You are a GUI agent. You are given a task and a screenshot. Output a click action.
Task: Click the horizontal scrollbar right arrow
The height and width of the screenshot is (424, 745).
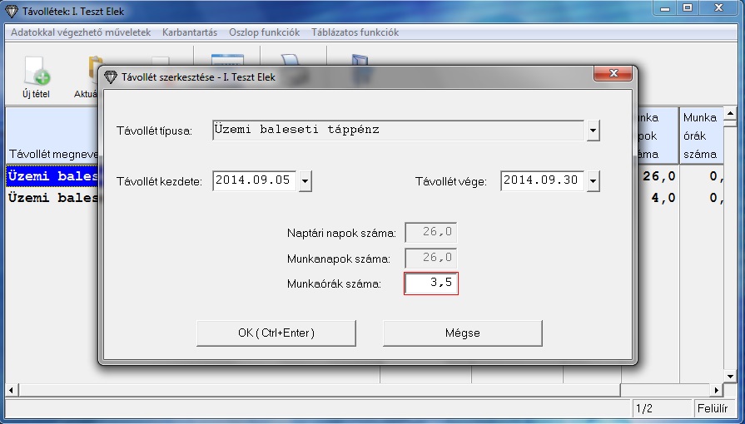click(x=715, y=390)
